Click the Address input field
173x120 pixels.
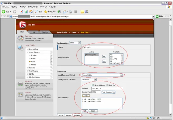pos(107,89)
